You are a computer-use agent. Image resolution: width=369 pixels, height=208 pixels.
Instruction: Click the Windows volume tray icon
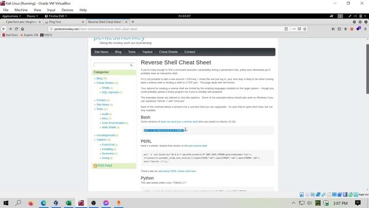pyautogui.click(x=310, y=203)
